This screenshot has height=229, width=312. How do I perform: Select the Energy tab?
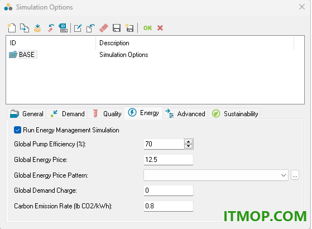pyautogui.click(x=143, y=113)
